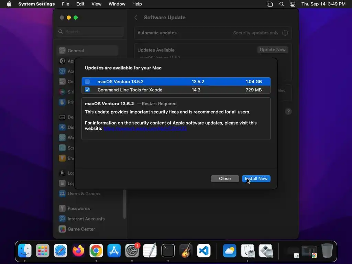Open the Edit menu
Viewport: 352px width, 264px height.
pos(80,4)
